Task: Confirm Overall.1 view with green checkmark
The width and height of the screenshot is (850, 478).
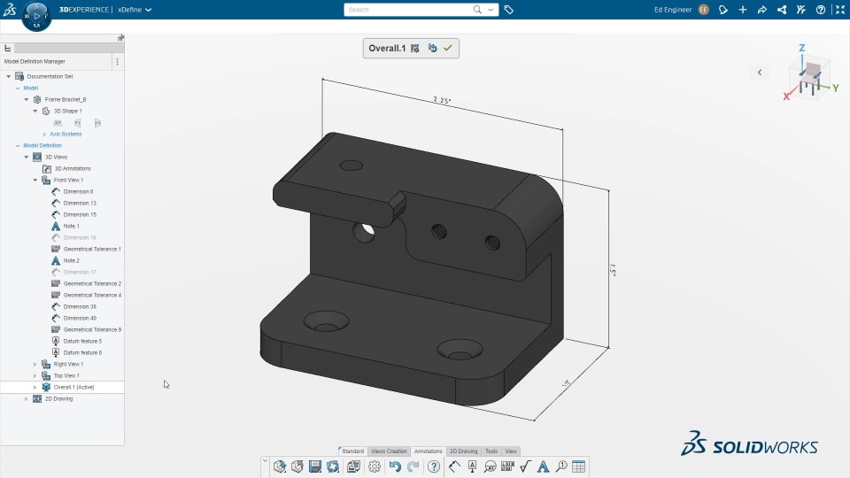Action: coord(448,48)
